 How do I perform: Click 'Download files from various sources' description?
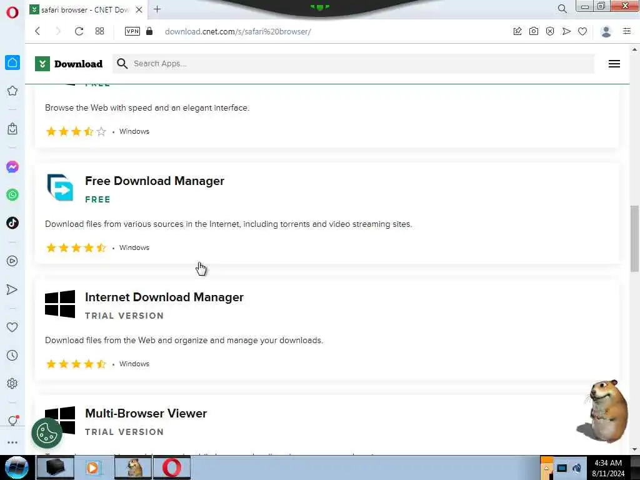tap(229, 224)
